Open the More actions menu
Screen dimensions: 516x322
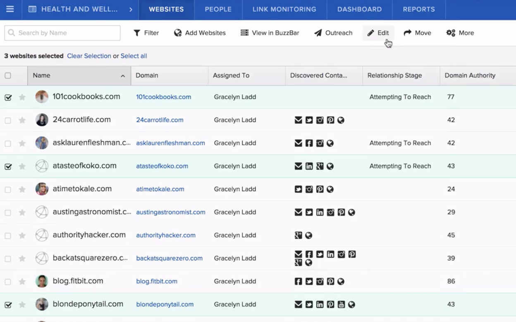460,33
